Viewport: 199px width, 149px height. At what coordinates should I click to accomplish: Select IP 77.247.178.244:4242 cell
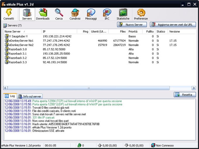click(x=56, y=41)
